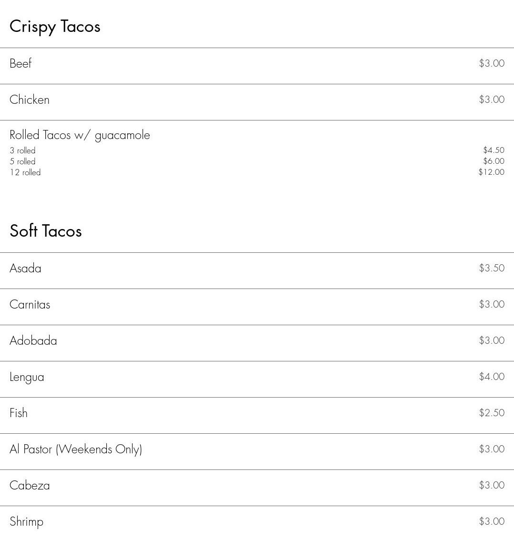Click the $2.50 Fish price

coord(492,413)
